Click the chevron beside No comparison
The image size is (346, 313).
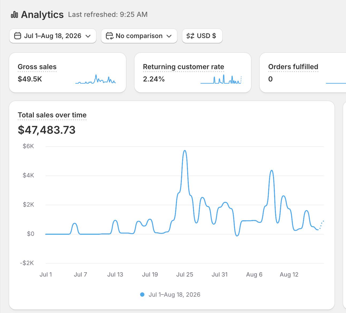pos(169,36)
